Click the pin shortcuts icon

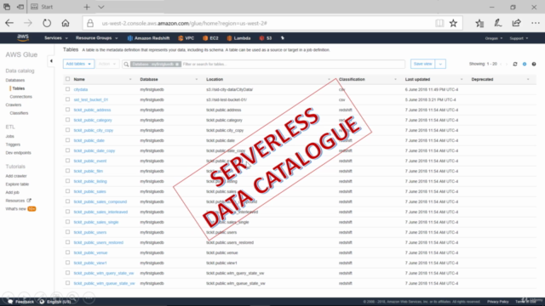[x=283, y=38]
